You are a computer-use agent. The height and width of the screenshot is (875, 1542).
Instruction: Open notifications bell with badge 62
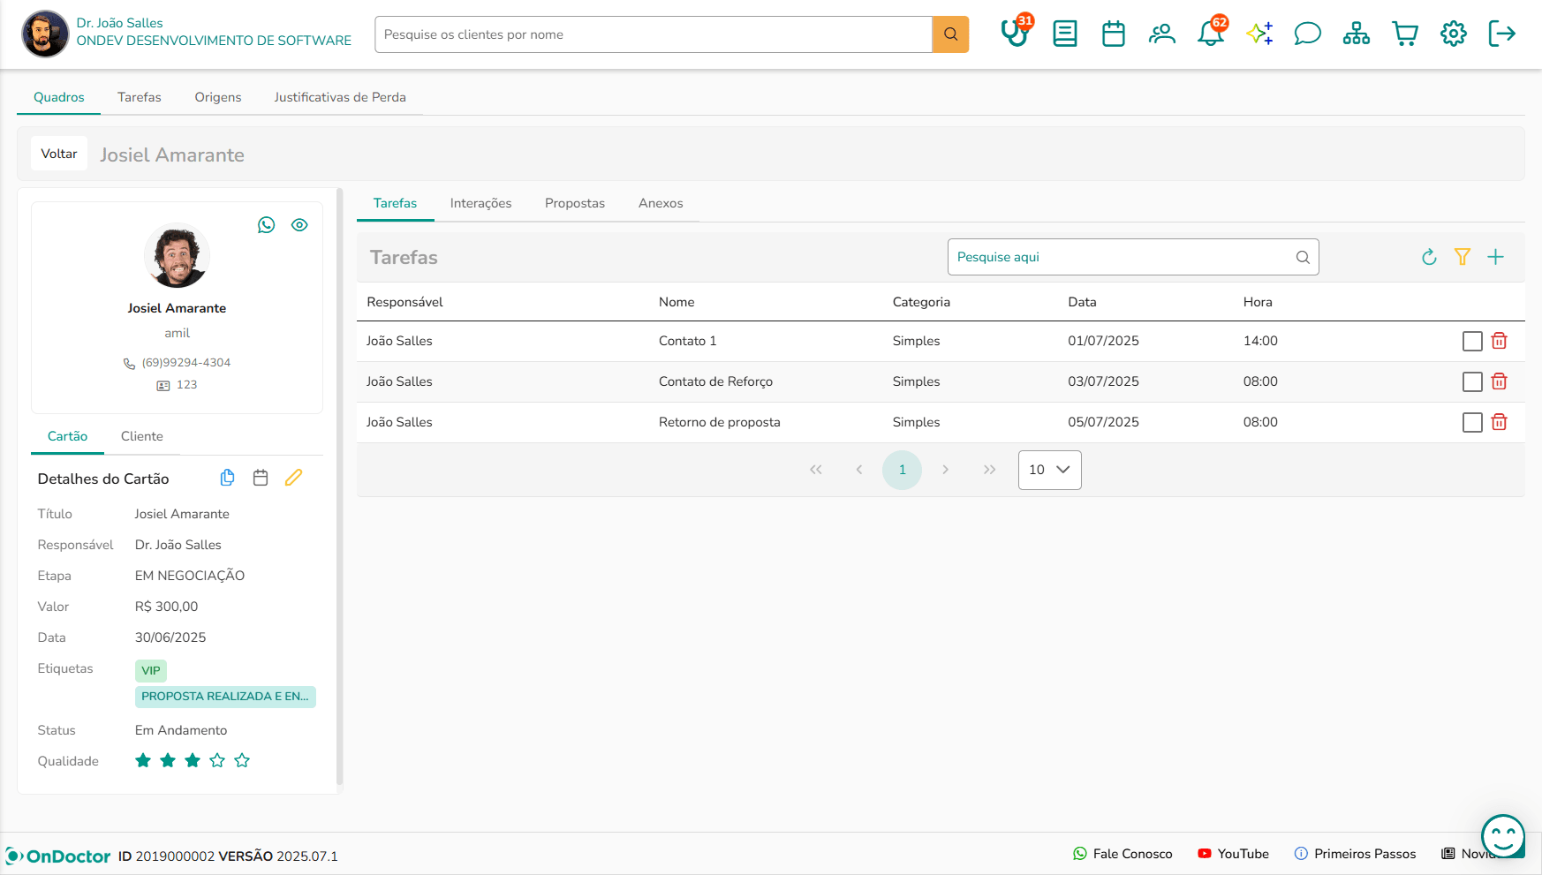[1211, 34]
